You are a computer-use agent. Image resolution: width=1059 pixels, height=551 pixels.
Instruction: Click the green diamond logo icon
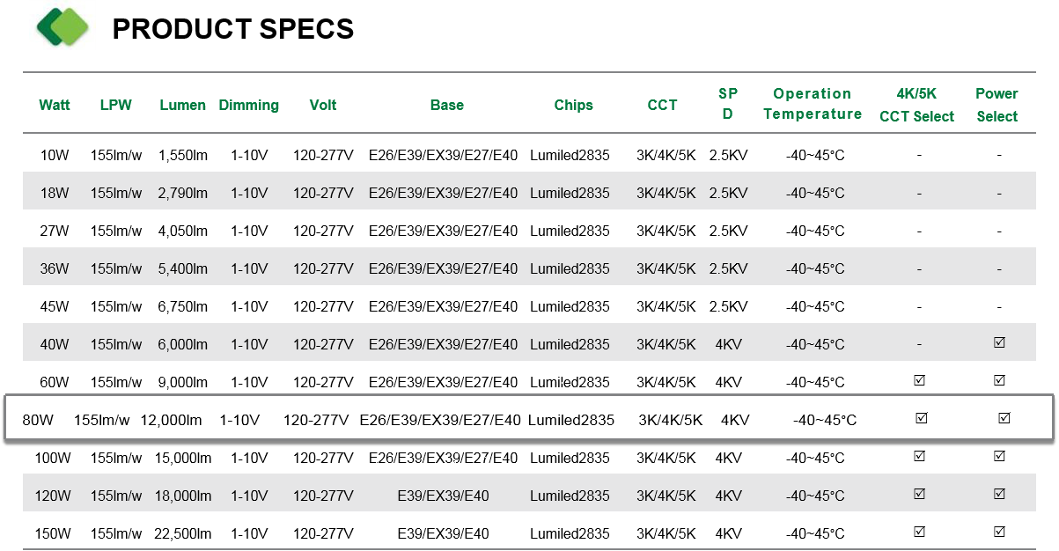[x=63, y=27]
